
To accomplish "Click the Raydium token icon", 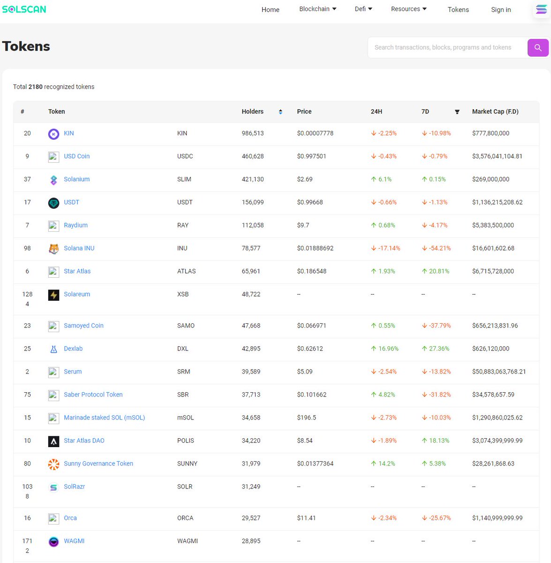I will coord(54,226).
